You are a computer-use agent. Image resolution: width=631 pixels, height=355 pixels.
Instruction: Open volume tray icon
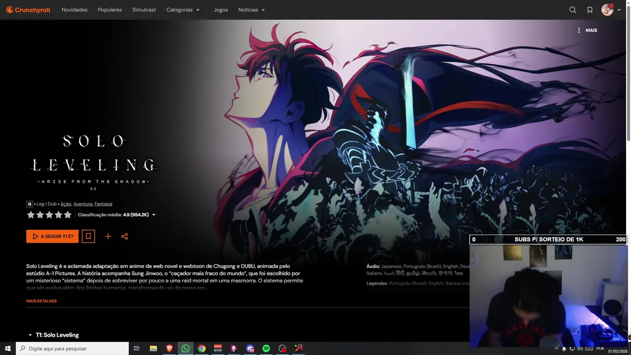coord(580,349)
